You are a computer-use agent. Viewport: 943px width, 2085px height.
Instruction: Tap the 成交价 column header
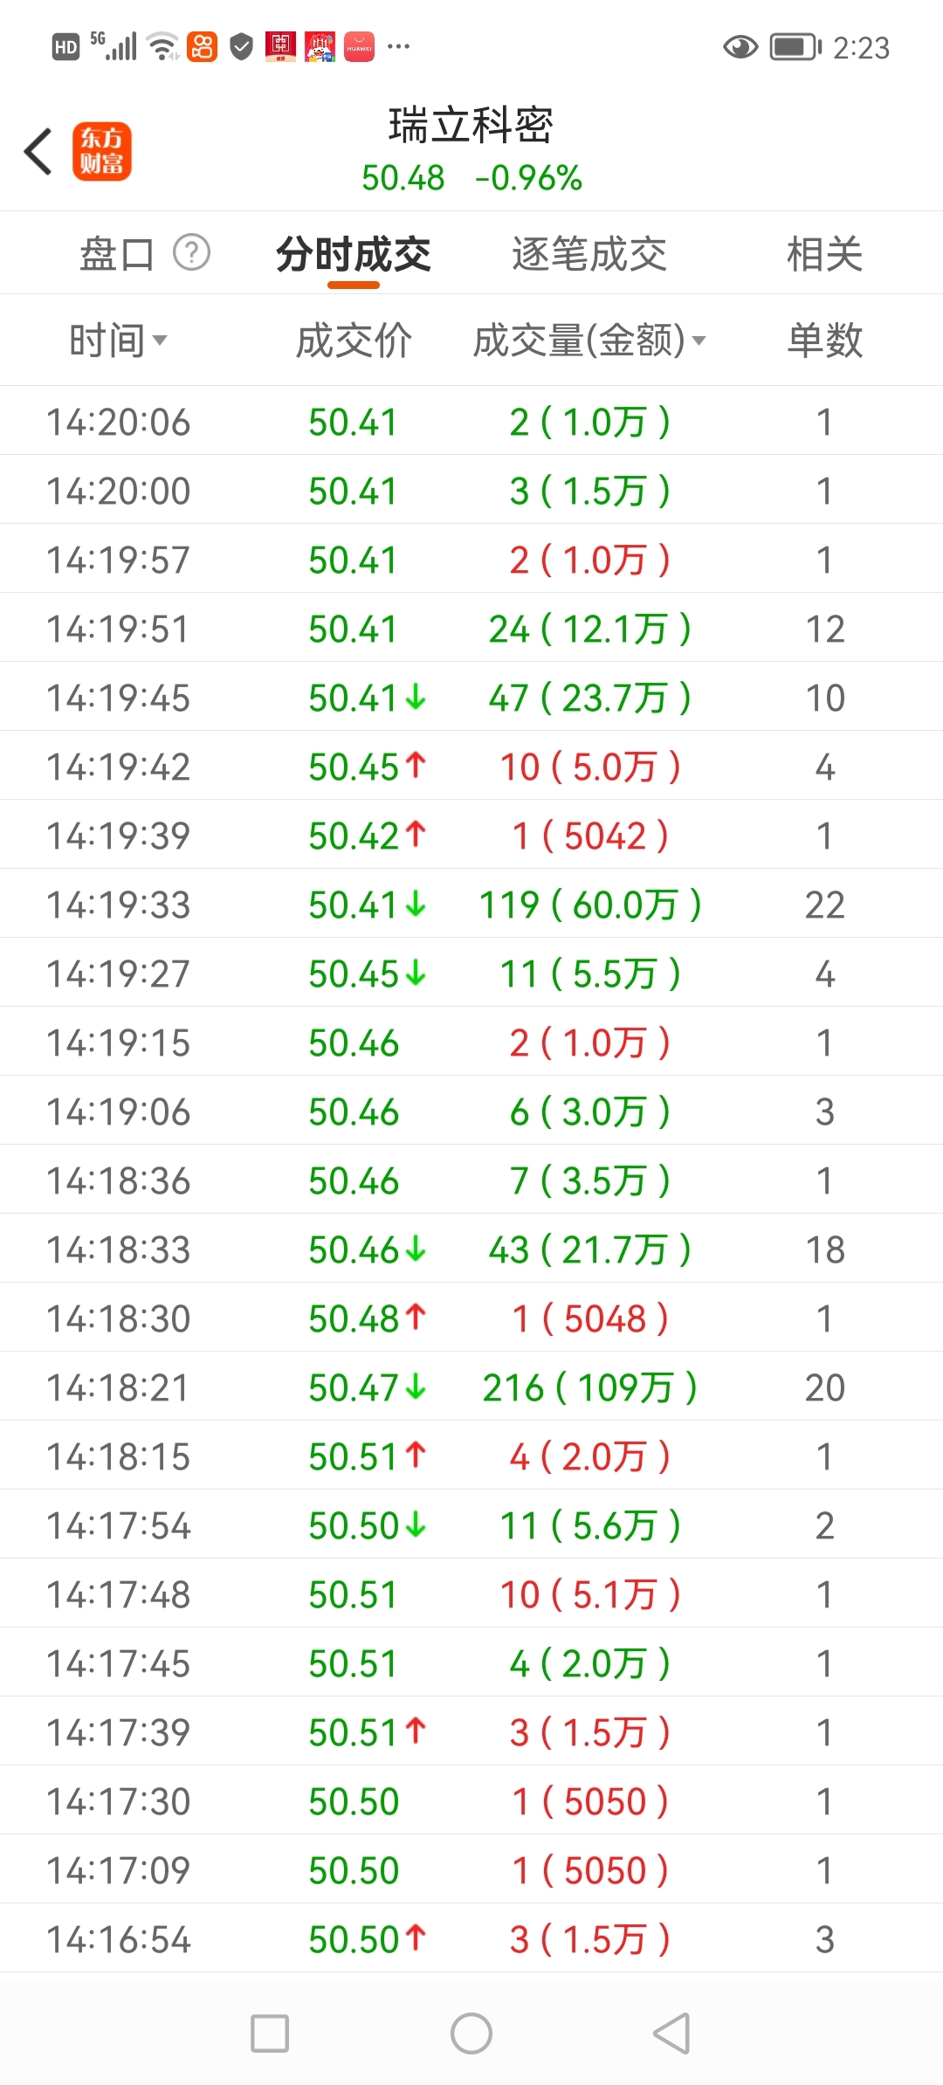click(x=354, y=340)
